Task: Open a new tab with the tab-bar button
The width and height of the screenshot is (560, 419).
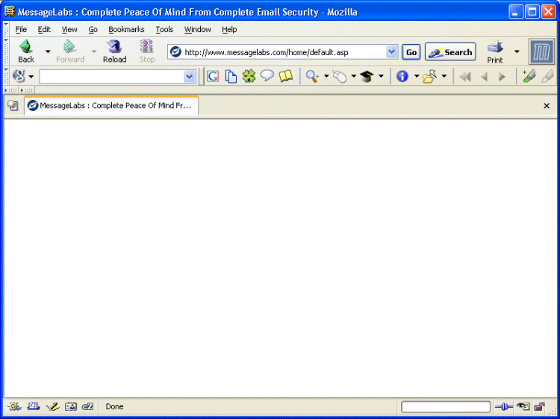Action: pyautogui.click(x=13, y=105)
